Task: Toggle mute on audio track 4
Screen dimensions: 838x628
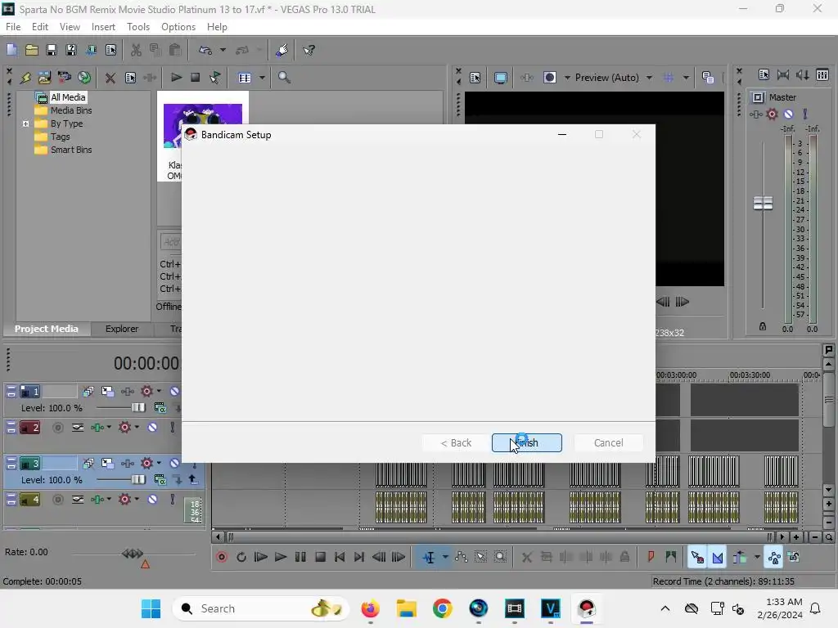Action: click(152, 500)
